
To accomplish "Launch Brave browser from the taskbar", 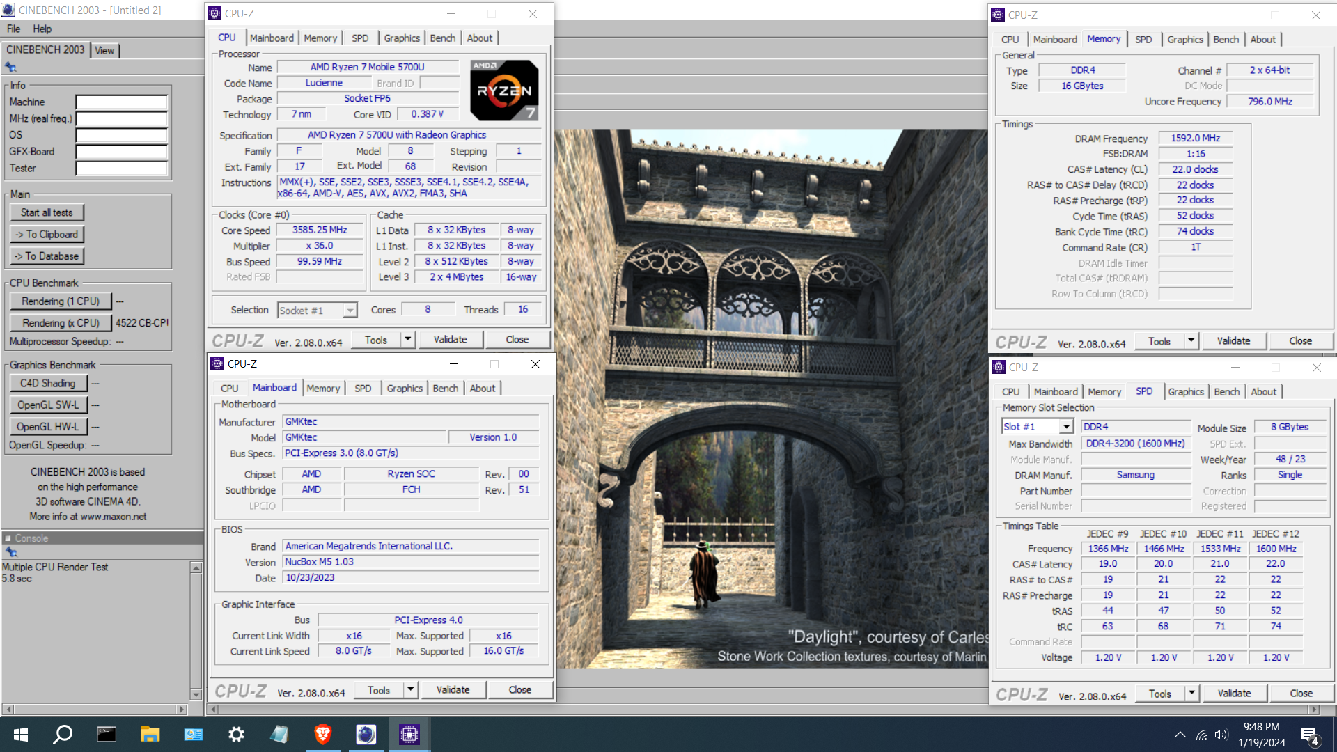I will pos(322,735).
